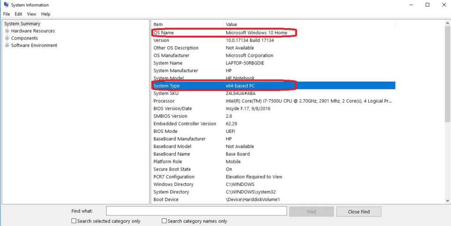Open the Edit menu
451x226 pixels.
tap(18, 14)
